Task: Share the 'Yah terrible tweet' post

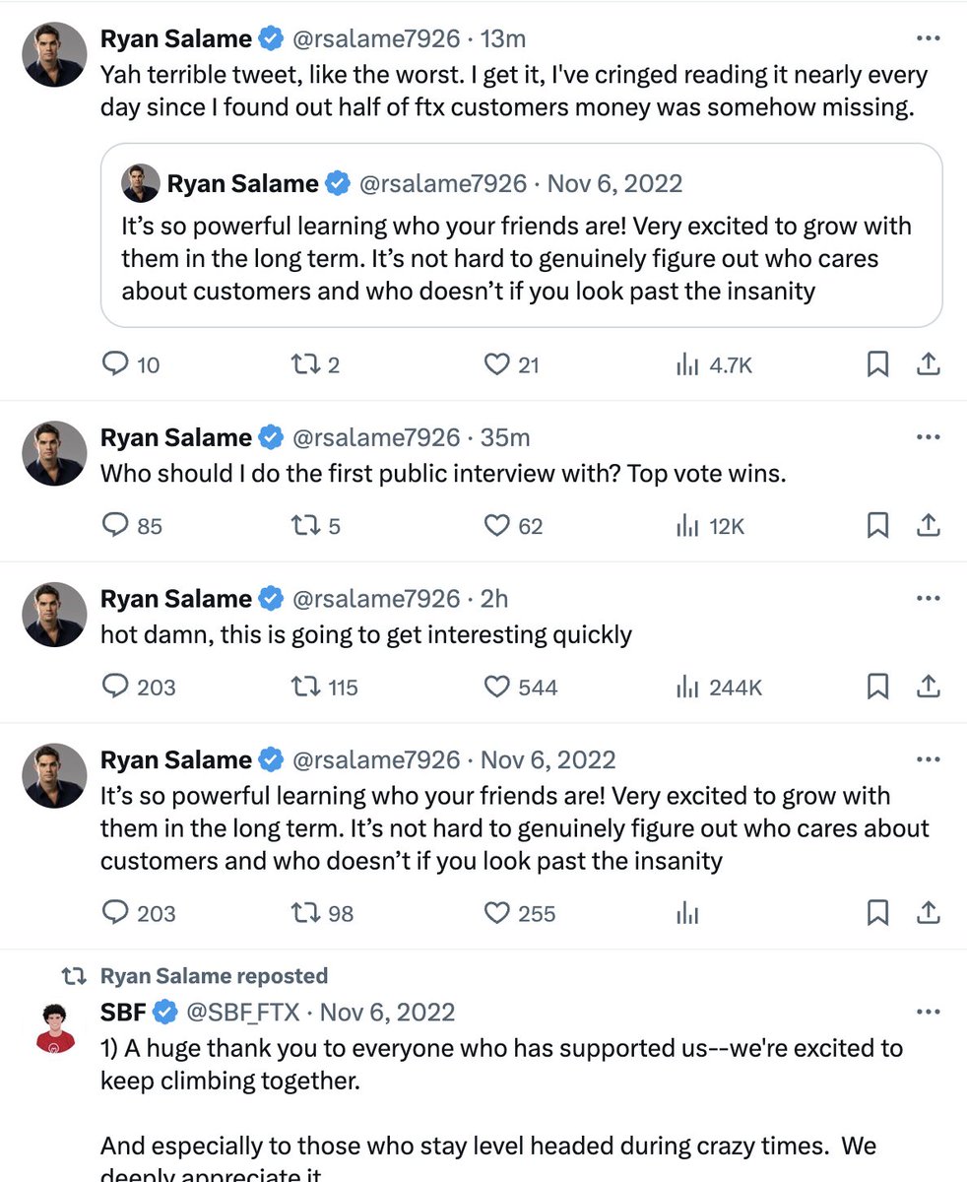Action: pos(928,365)
